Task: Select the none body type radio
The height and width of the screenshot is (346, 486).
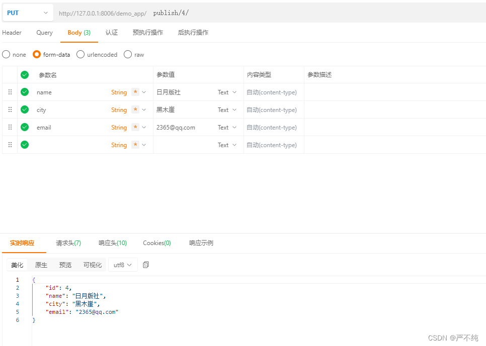Action: tap(6, 54)
